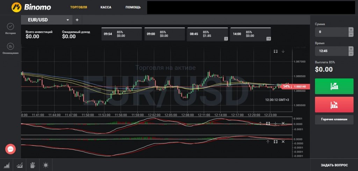Viewport: 358px width, 171px height.
Task: Click Выплата 85% payout label
Action: click(x=325, y=62)
